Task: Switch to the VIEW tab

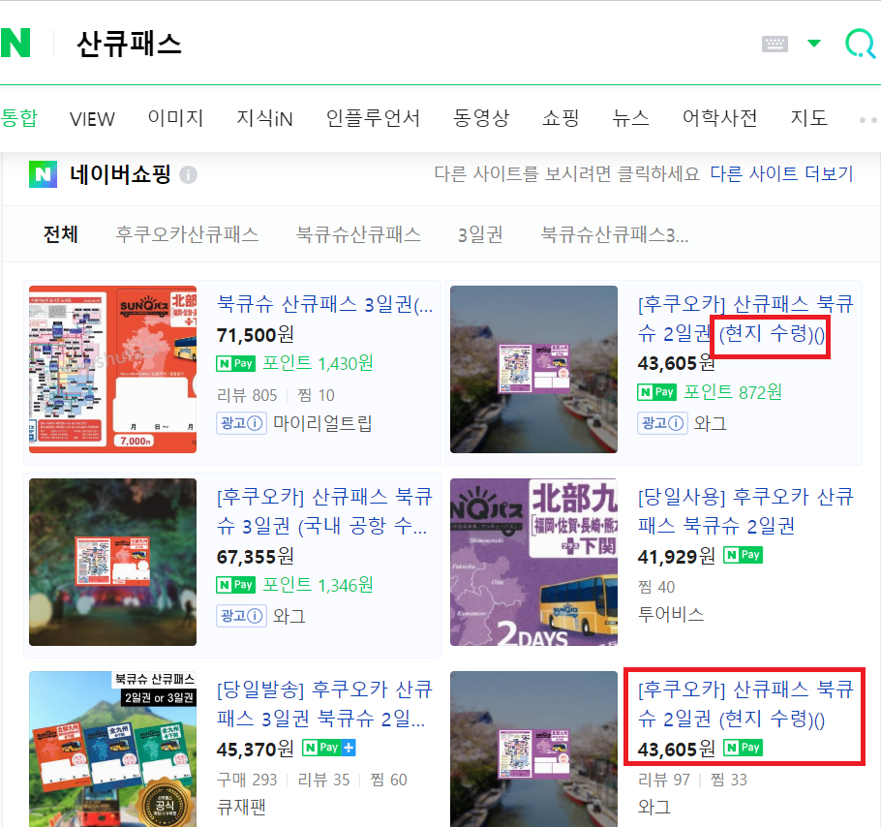Action: (x=92, y=119)
